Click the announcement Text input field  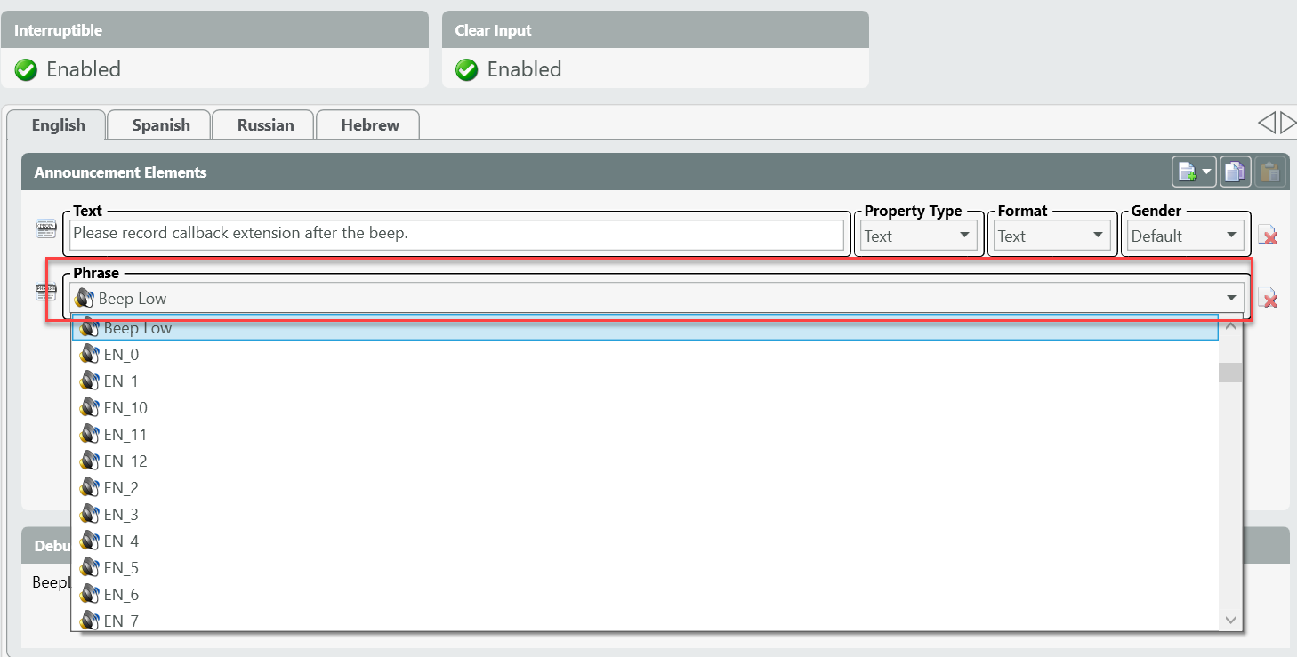456,235
